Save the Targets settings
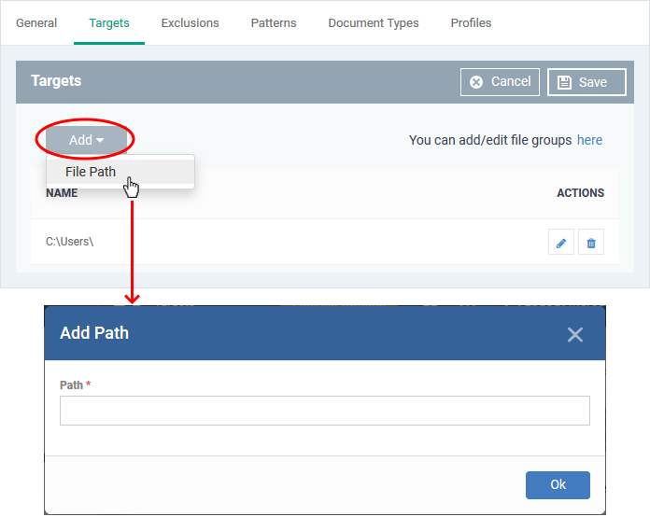 coord(586,82)
